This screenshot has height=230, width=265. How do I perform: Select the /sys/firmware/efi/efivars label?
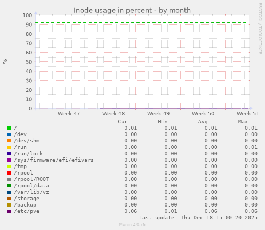pos(54,160)
